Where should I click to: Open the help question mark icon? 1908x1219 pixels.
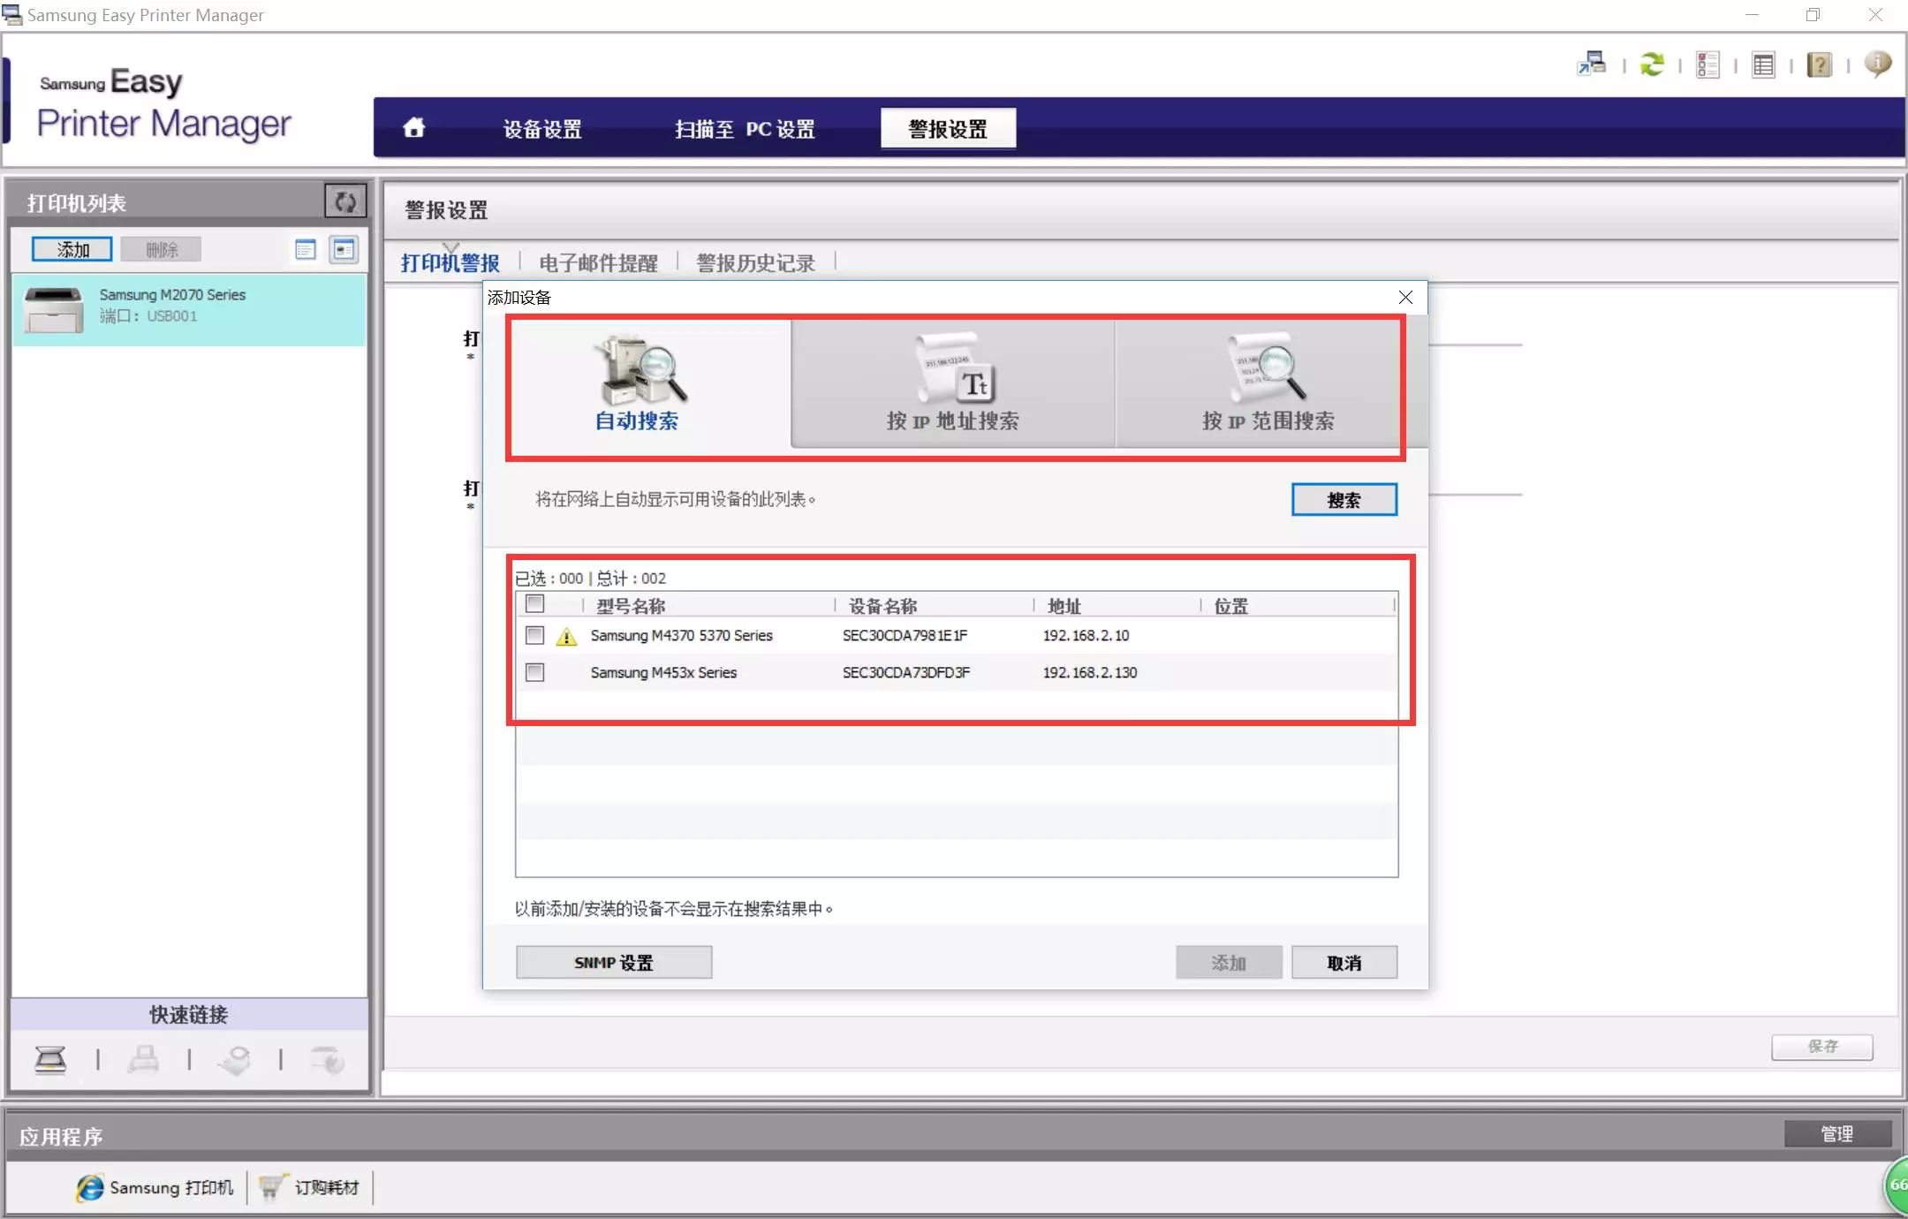1819,64
